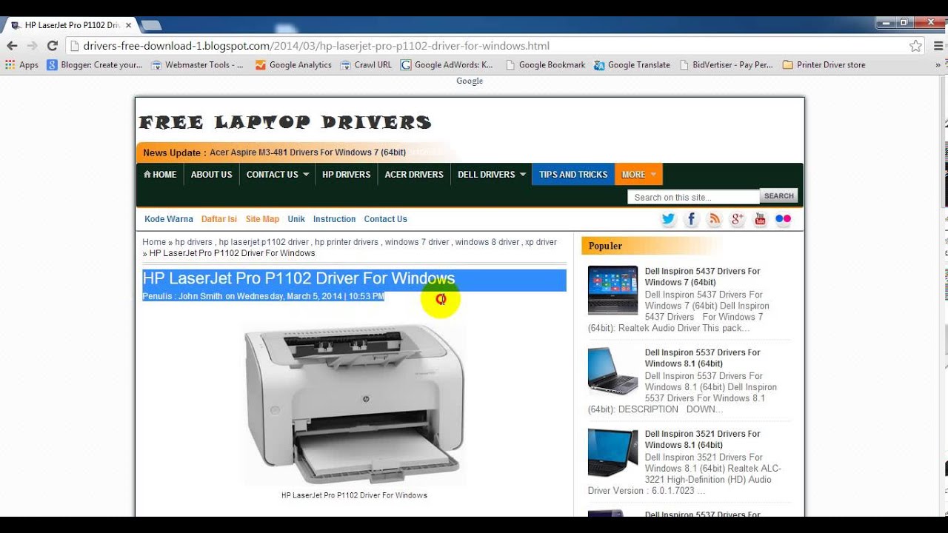Expand the CONTACT US dropdown menu

click(277, 175)
